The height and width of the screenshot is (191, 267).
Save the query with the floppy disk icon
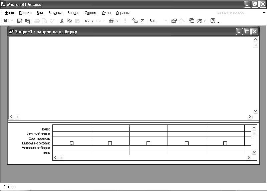pos(20,21)
